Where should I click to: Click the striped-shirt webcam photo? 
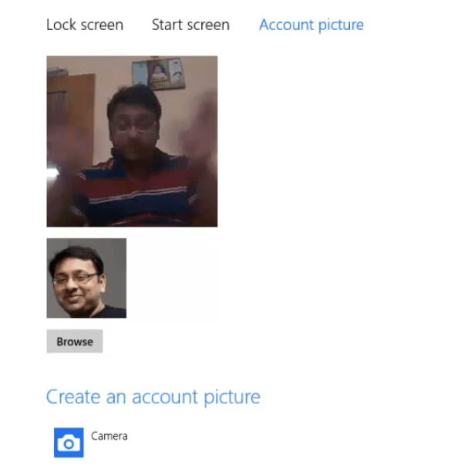click(132, 141)
